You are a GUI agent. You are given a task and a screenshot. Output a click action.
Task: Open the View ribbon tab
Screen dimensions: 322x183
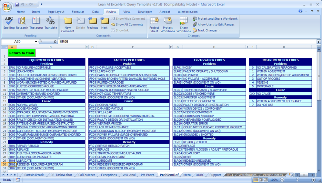tap(126, 12)
